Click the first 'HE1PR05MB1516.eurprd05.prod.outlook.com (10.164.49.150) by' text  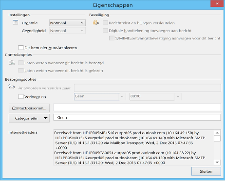(x=141, y=133)
